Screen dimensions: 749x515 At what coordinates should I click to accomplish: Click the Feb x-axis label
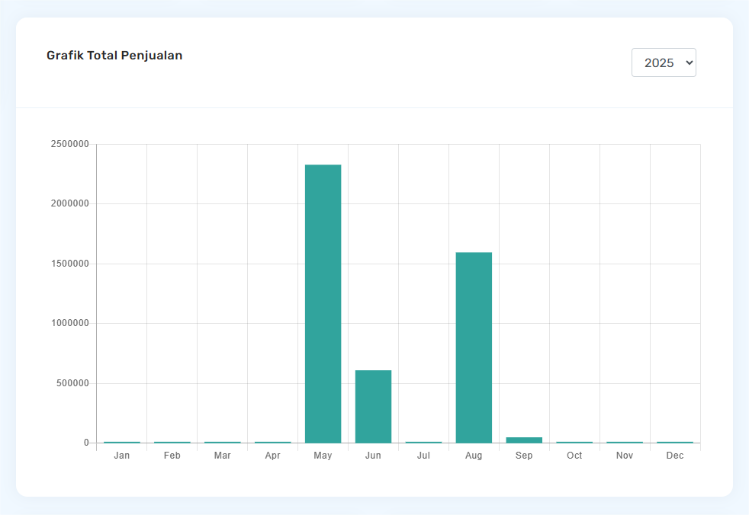coord(172,456)
